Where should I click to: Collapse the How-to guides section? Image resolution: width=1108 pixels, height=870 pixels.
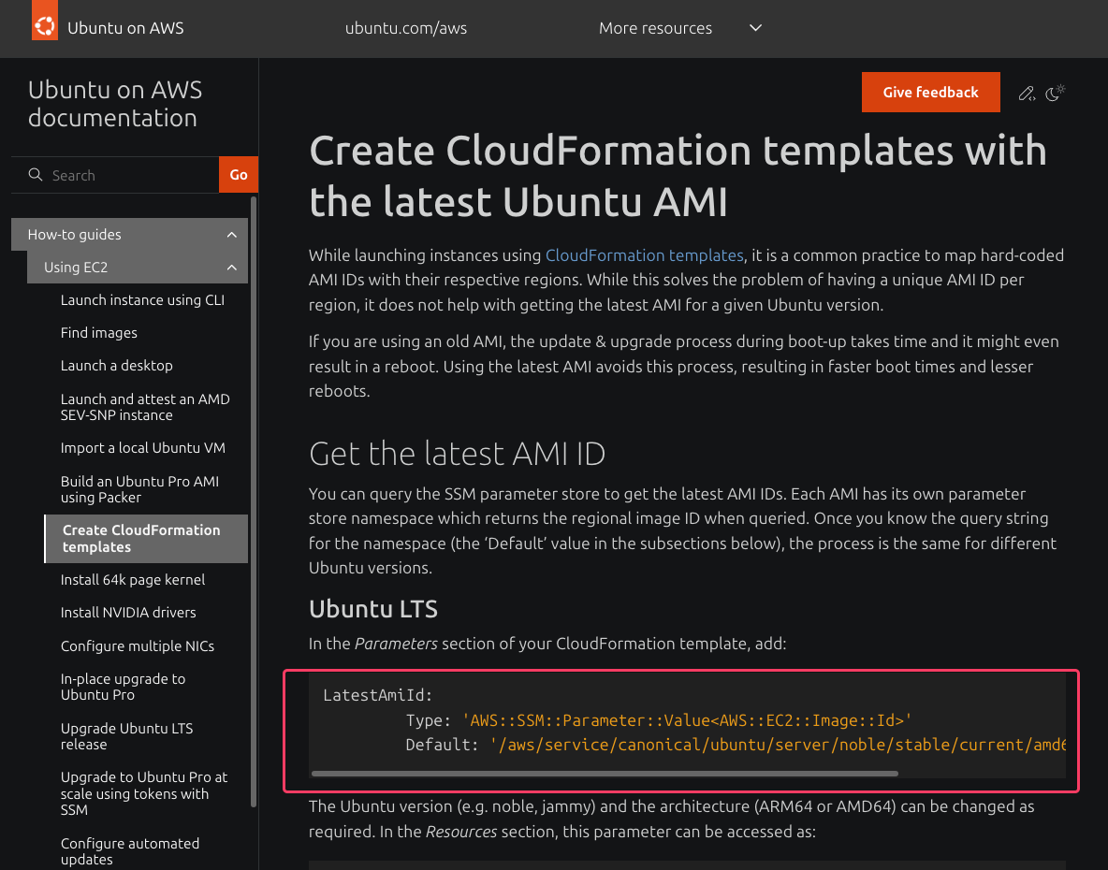[231, 235]
